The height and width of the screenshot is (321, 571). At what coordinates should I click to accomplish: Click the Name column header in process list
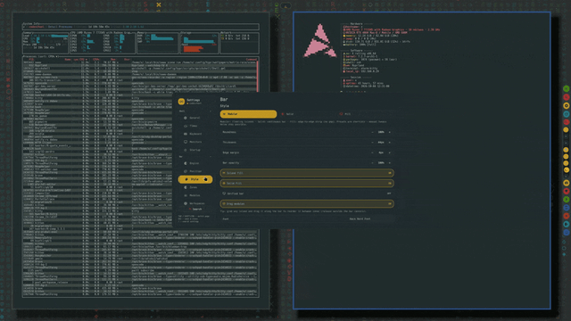point(68,60)
